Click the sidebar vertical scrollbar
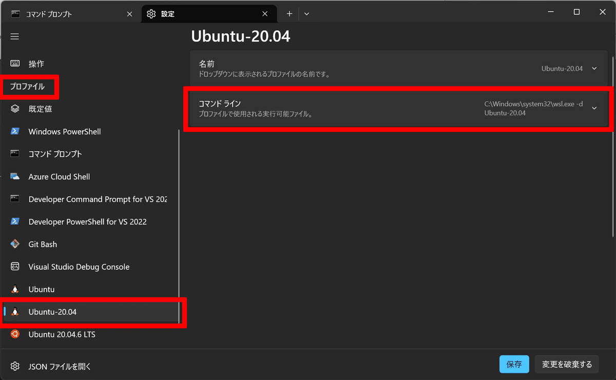The height and width of the screenshot is (380, 616). (179, 226)
